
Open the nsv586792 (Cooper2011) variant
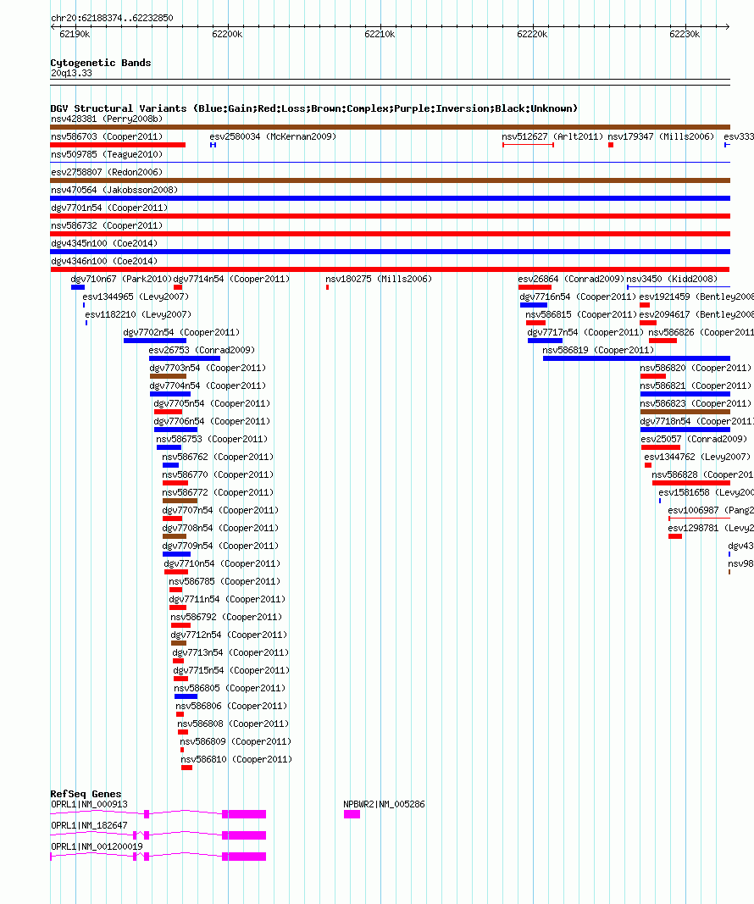pyautogui.click(x=226, y=618)
